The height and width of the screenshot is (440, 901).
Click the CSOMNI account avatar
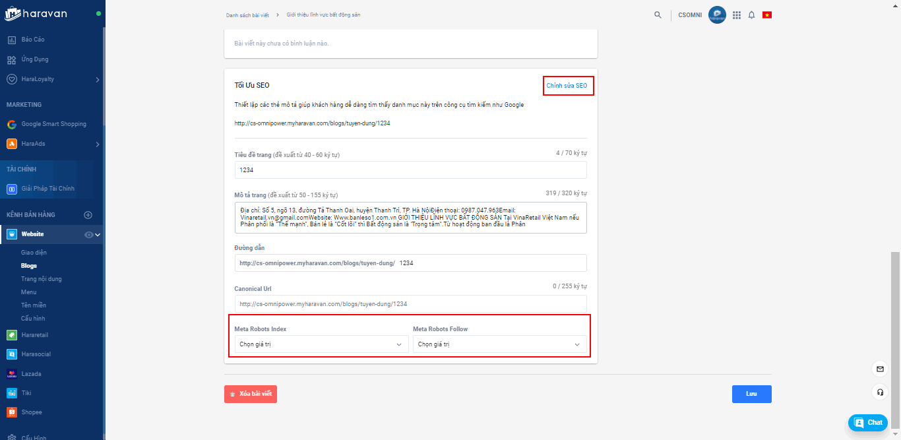tap(717, 15)
